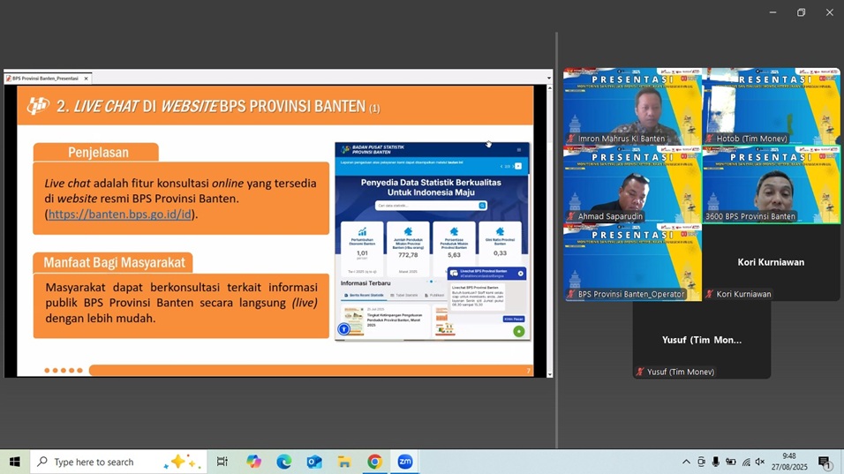Open Task View from the taskbar
Image resolution: width=844 pixels, height=474 pixels.
pos(222,462)
